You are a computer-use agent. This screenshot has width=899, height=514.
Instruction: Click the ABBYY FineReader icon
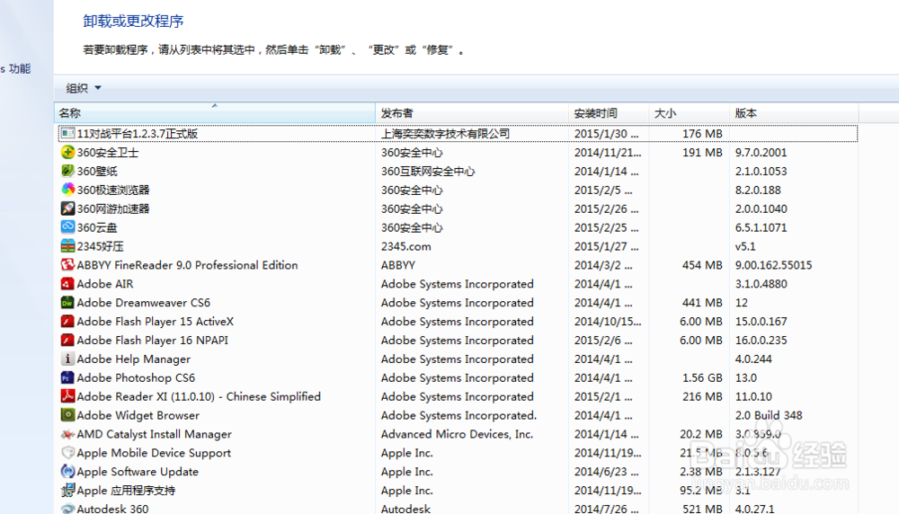coord(67,265)
